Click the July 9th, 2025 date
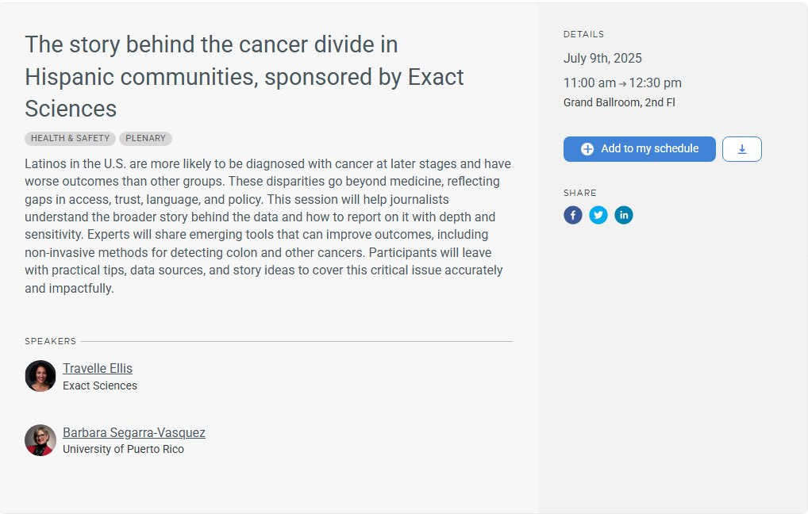The height and width of the screenshot is (514, 808). [602, 58]
